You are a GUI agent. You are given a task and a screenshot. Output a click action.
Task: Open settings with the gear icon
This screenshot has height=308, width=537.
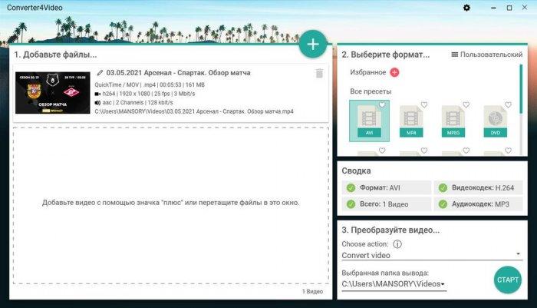(x=467, y=8)
